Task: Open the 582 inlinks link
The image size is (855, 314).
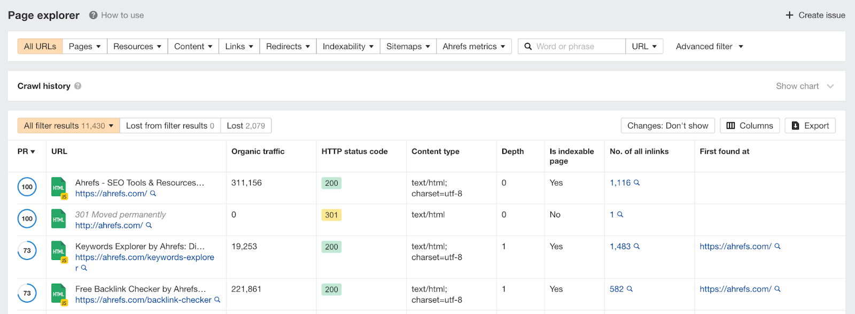Action: (617, 289)
